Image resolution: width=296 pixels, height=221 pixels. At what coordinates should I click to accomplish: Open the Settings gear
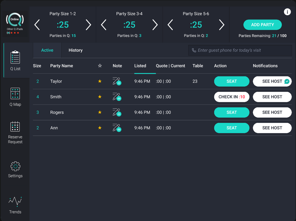pyautogui.click(x=15, y=169)
